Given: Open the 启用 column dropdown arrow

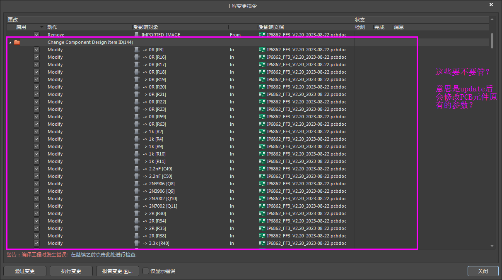Looking at the screenshot, I should 42,27.
